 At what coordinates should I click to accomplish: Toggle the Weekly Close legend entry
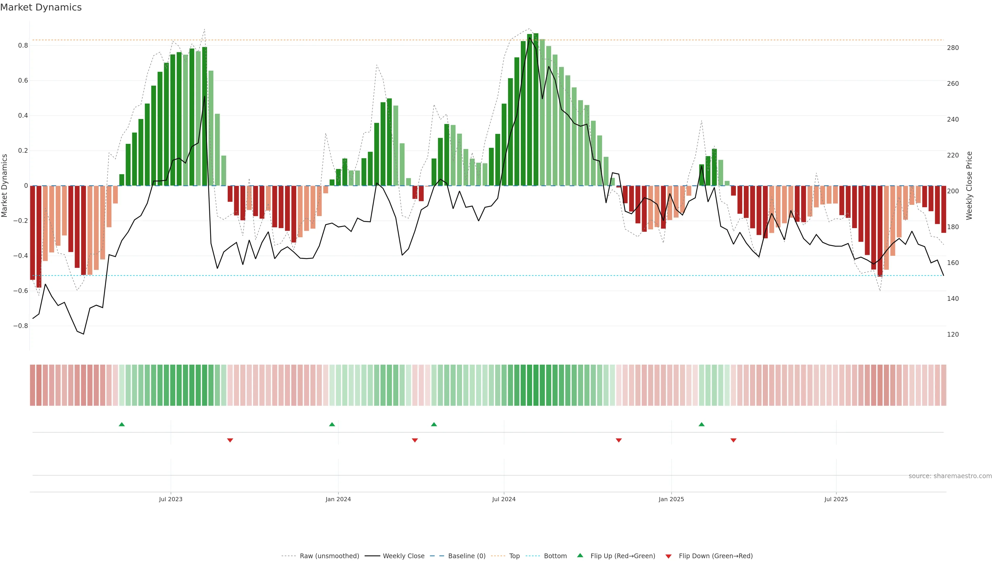point(403,556)
